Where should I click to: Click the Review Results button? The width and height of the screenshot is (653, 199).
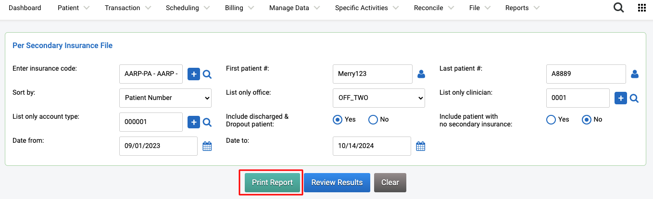(337, 183)
